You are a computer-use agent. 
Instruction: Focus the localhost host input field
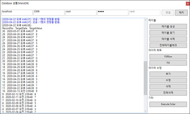[x=17, y=13]
